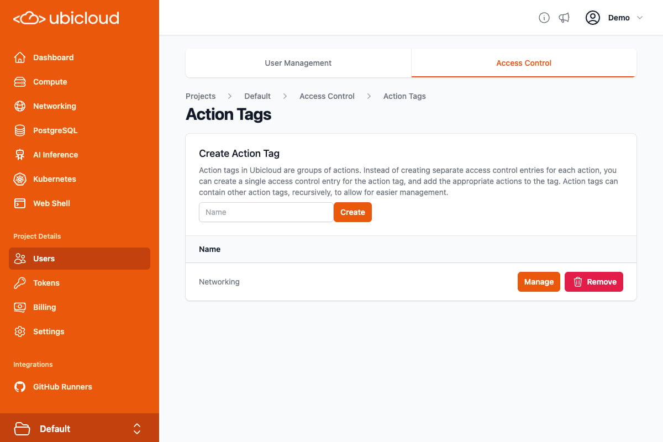Click the Ubicloud logo
The height and width of the screenshot is (442, 663).
[66, 18]
